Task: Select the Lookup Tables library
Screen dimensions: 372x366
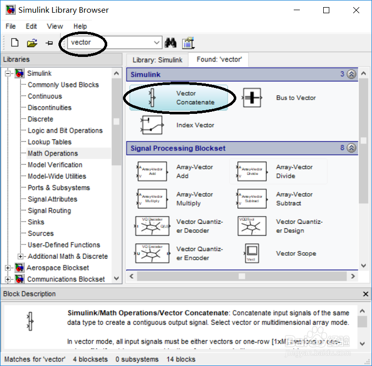Action: pos(50,142)
